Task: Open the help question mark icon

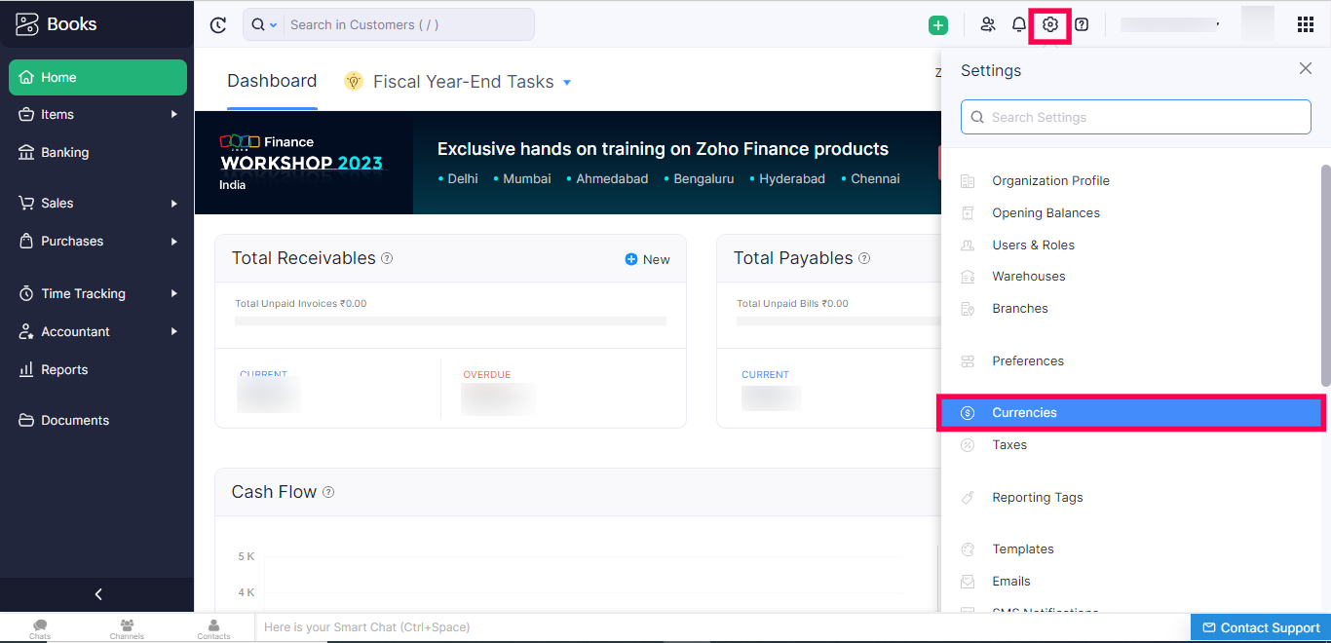Action: [1082, 24]
